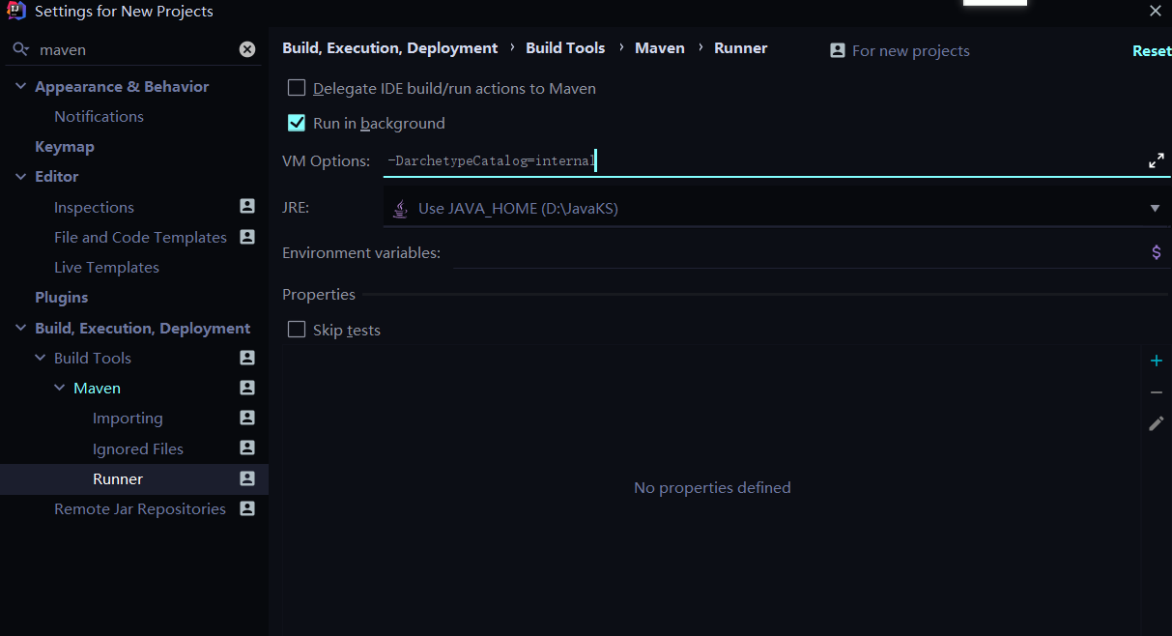Close the Settings dialog window

[1156, 11]
